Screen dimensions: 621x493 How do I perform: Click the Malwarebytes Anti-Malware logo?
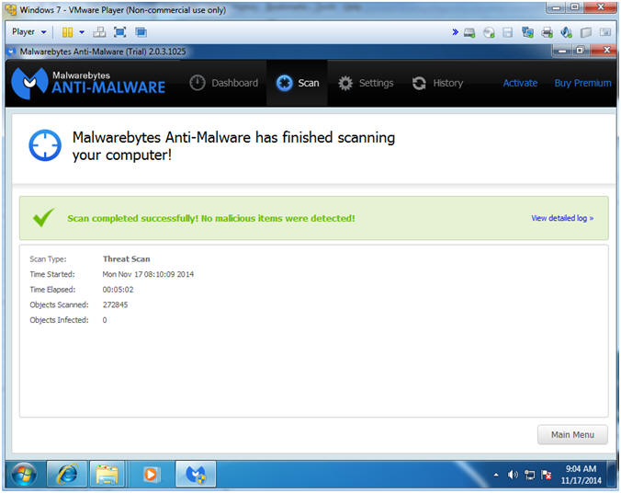tap(88, 83)
